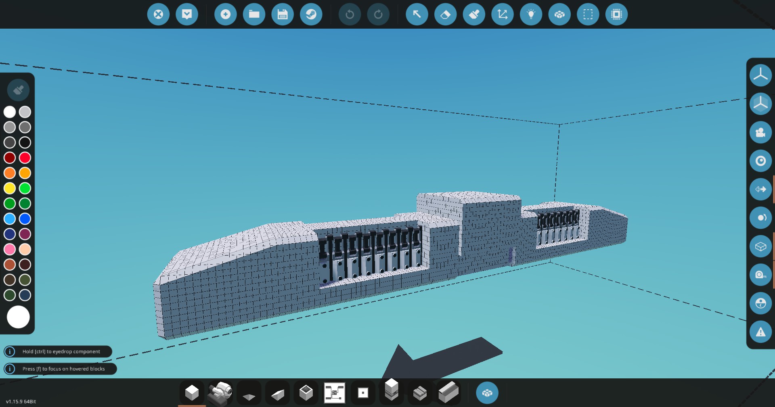Toggle the mirror double-arrow icon
Image resolution: width=775 pixels, height=407 pixels.
(760, 189)
